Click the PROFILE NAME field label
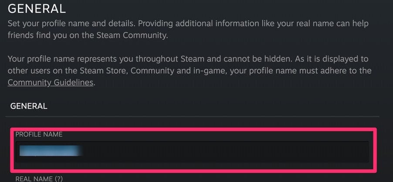393x182 pixels. pos(39,135)
